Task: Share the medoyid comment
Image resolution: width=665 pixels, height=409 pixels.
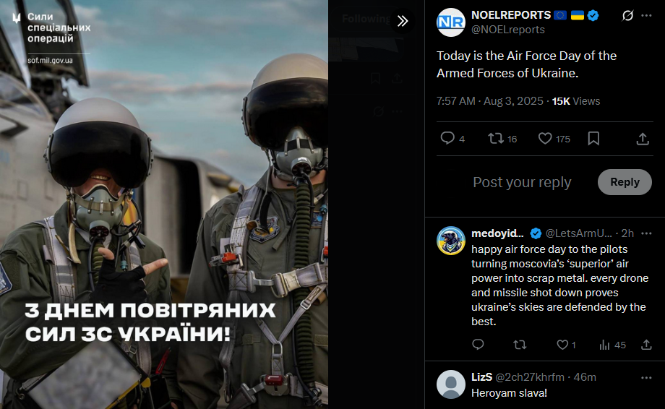Action: 646,345
